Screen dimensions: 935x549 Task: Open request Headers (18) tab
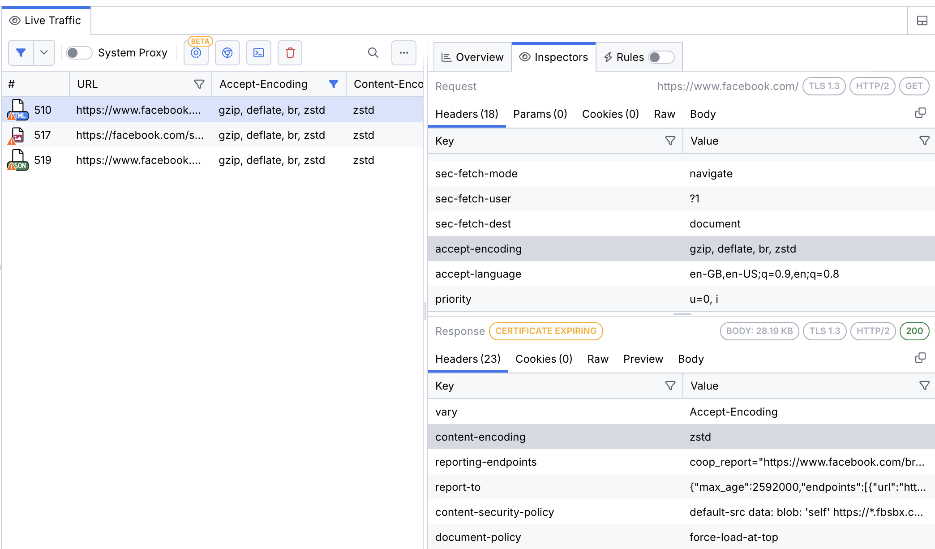(467, 114)
